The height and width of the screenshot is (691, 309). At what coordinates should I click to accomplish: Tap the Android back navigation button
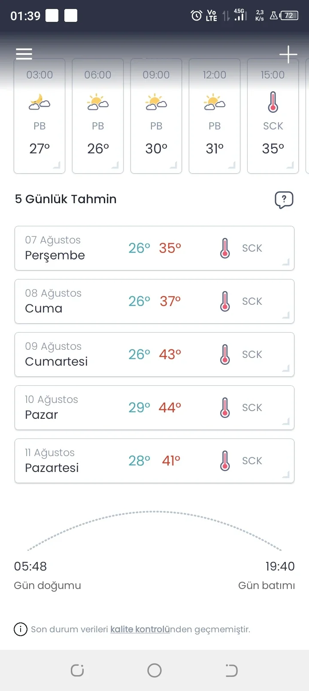[231, 670]
